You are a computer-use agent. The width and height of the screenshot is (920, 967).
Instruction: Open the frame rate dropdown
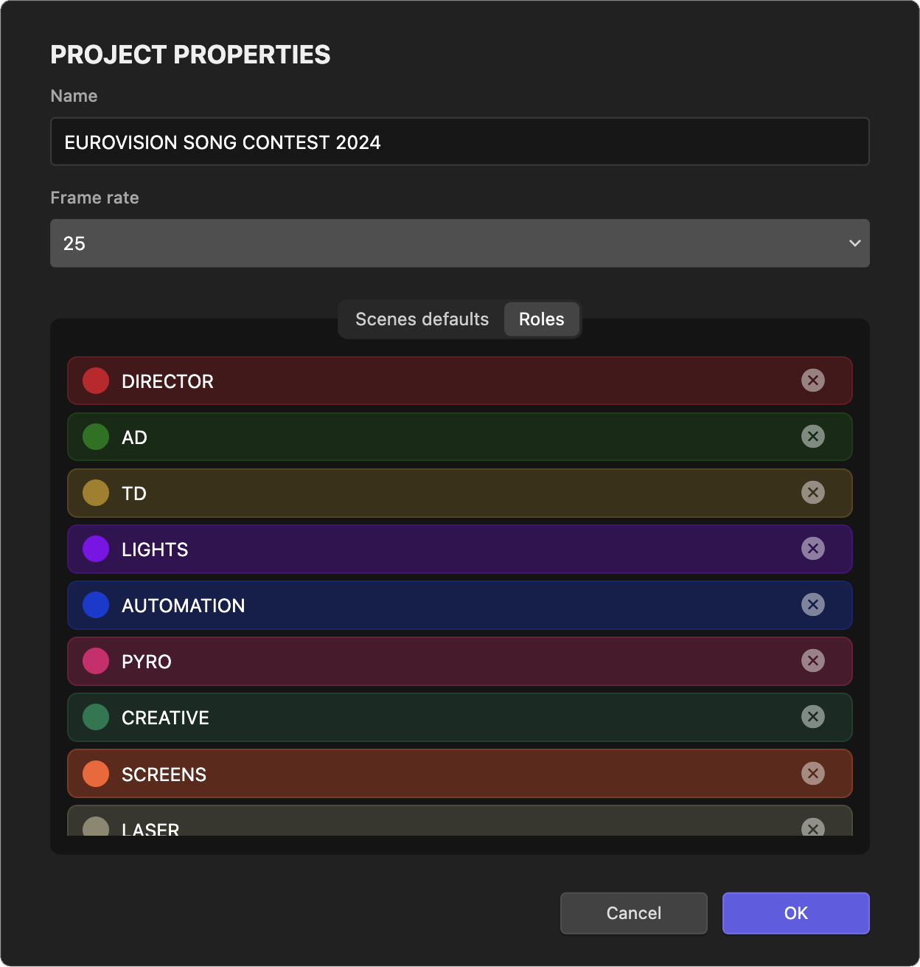459,243
